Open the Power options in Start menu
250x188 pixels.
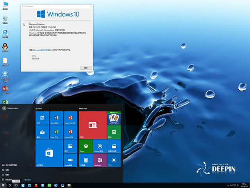coord(7,175)
